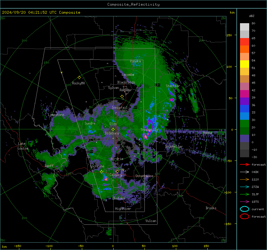Click the current legend text
This screenshot has height=250, width=267.
258,209
